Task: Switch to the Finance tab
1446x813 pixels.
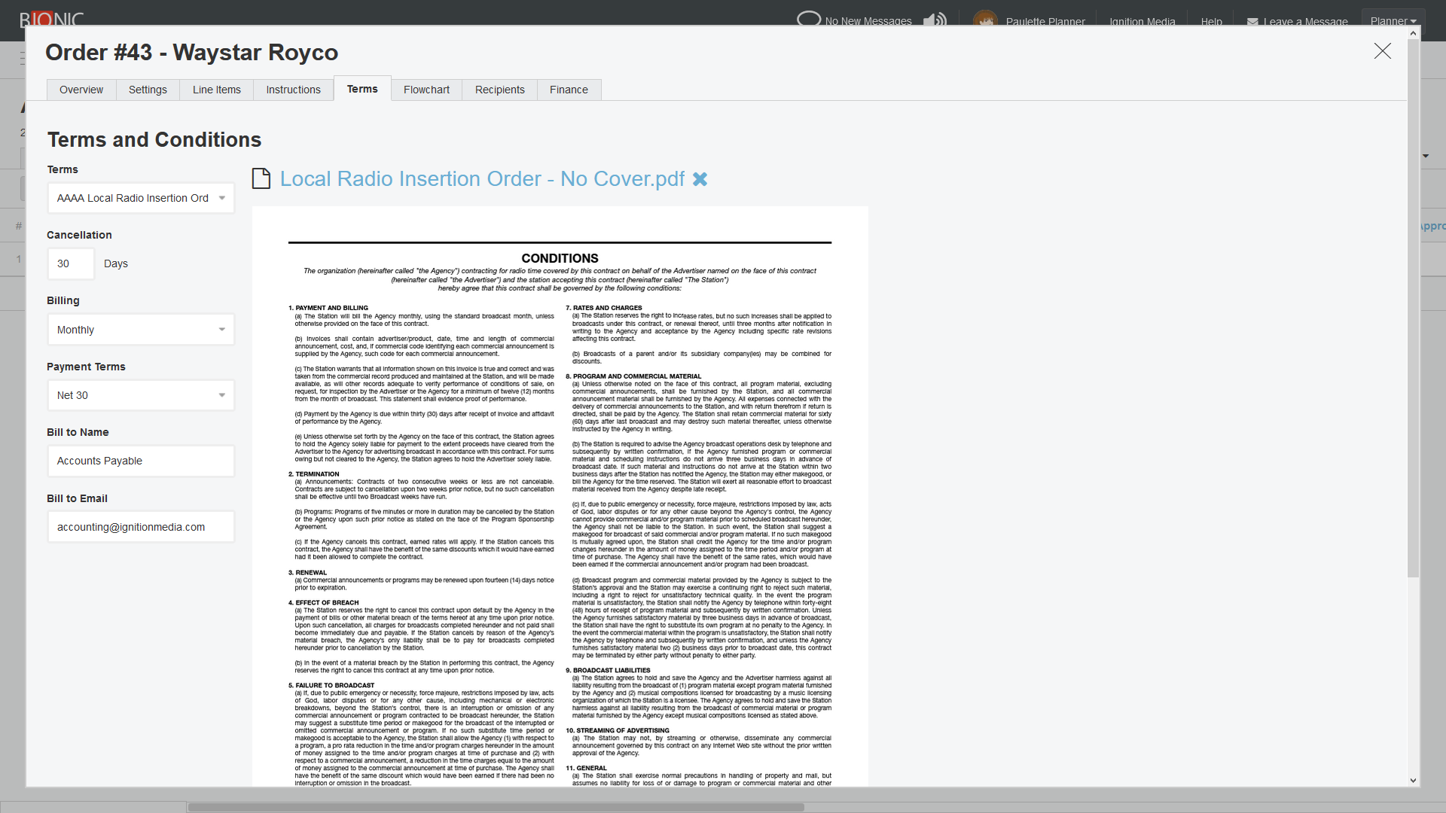Action: click(569, 90)
